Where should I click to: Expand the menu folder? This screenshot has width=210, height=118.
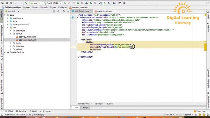pyautogui.click(x=10, y=43)
